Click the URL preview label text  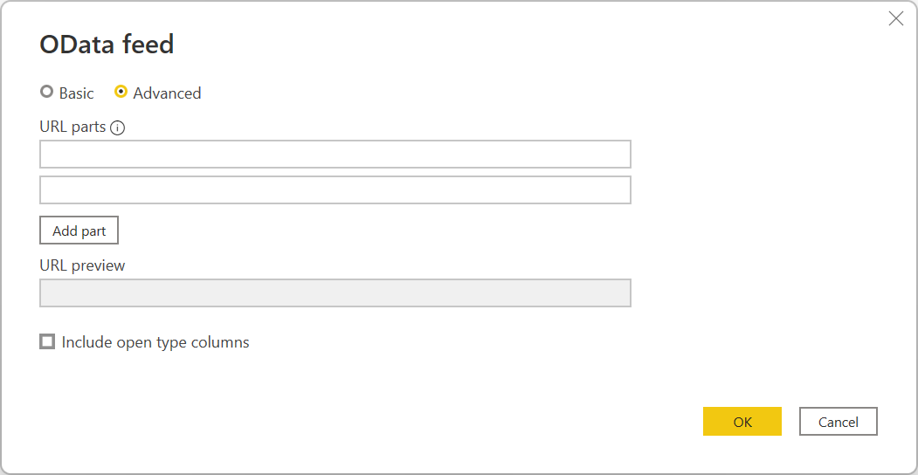(82, 265)
